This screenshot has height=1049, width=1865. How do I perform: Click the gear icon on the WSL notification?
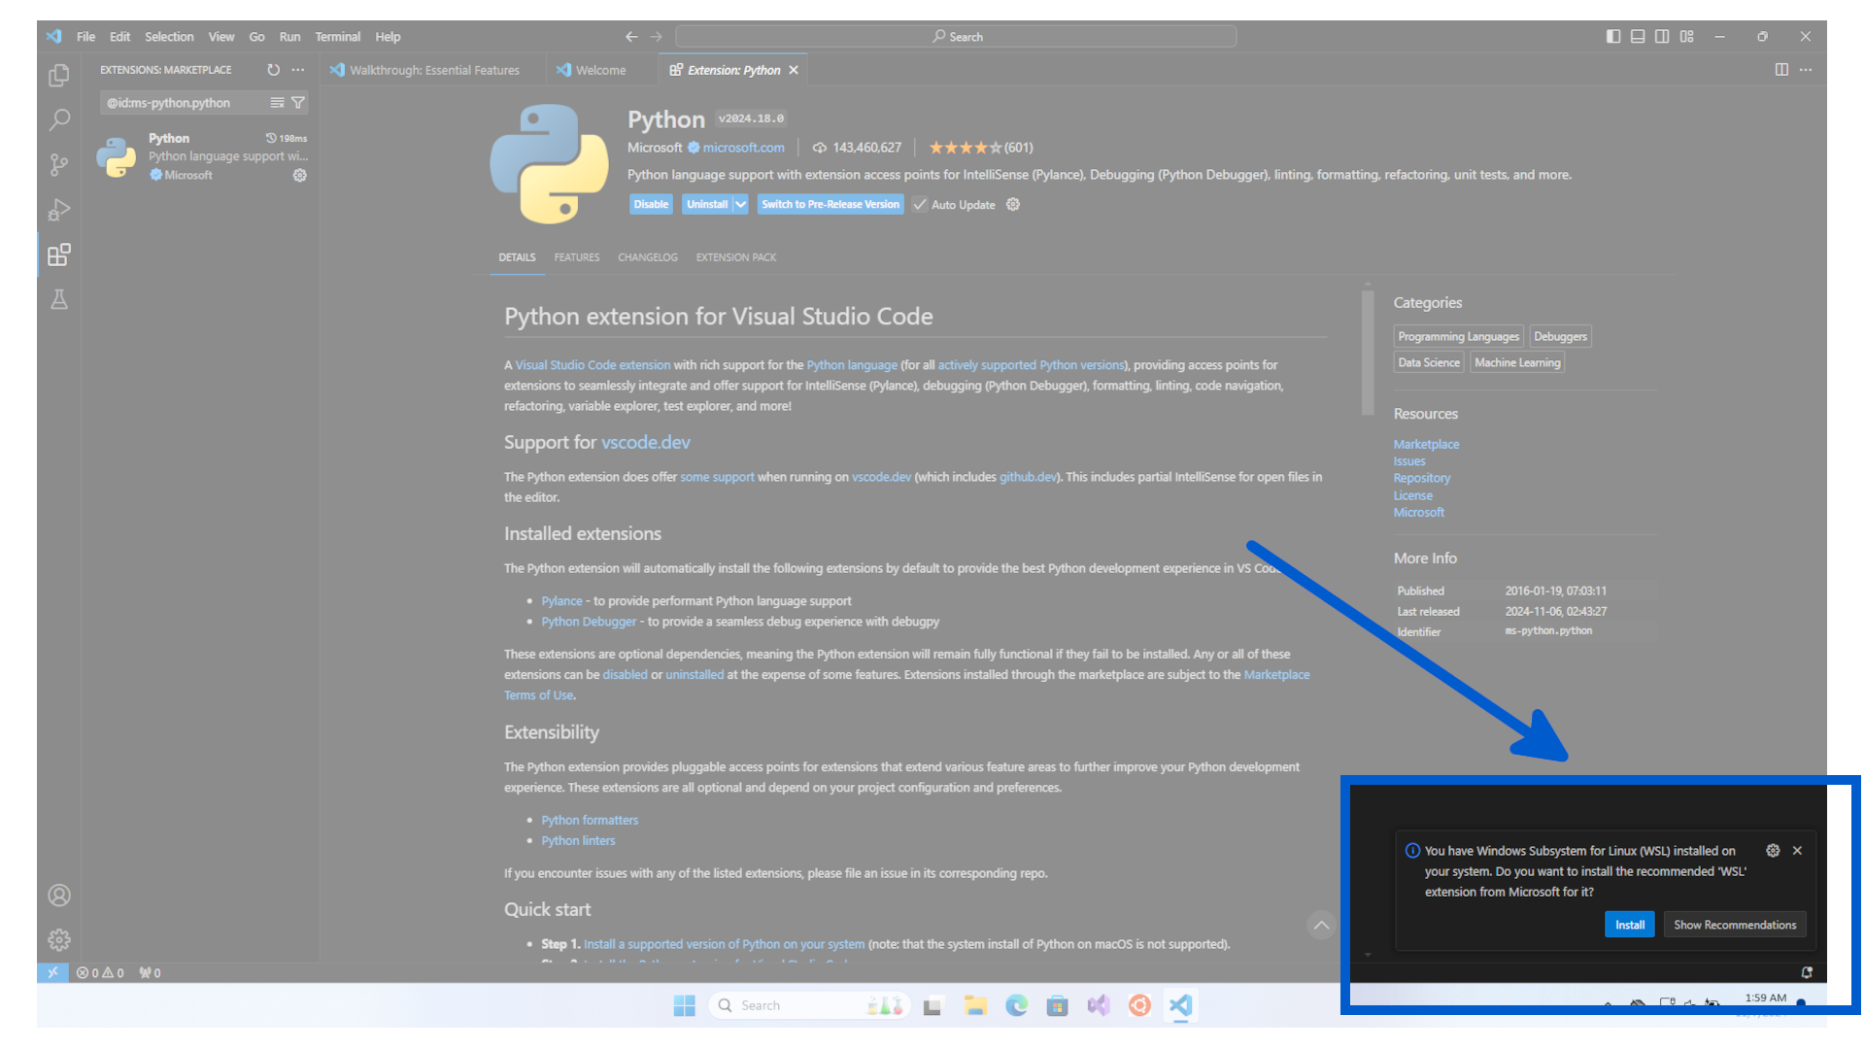[1773, 850]
